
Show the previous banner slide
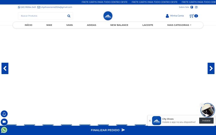pos(5,68)
